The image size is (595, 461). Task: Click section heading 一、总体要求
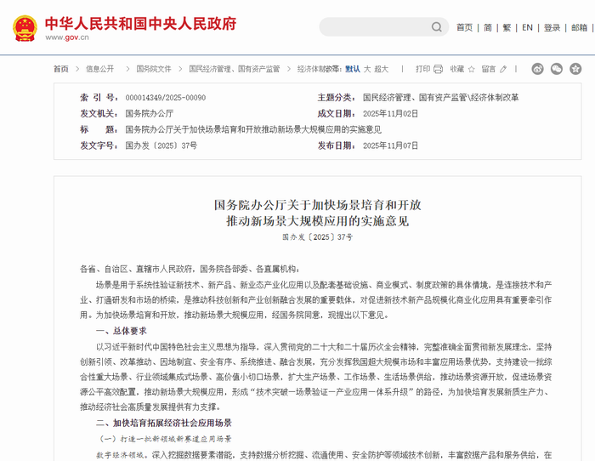click(122, 331)
